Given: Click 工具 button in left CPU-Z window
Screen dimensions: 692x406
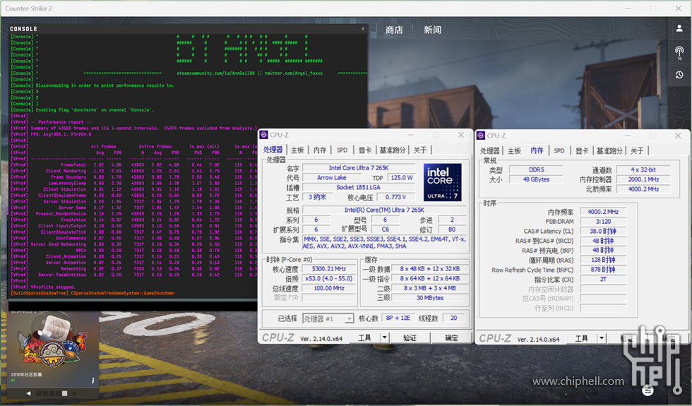Looking at the screenshot, I should click(364, 338).
